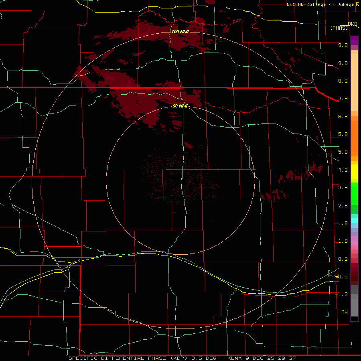Pick the yellow band on the color bar

click(354, 172)
